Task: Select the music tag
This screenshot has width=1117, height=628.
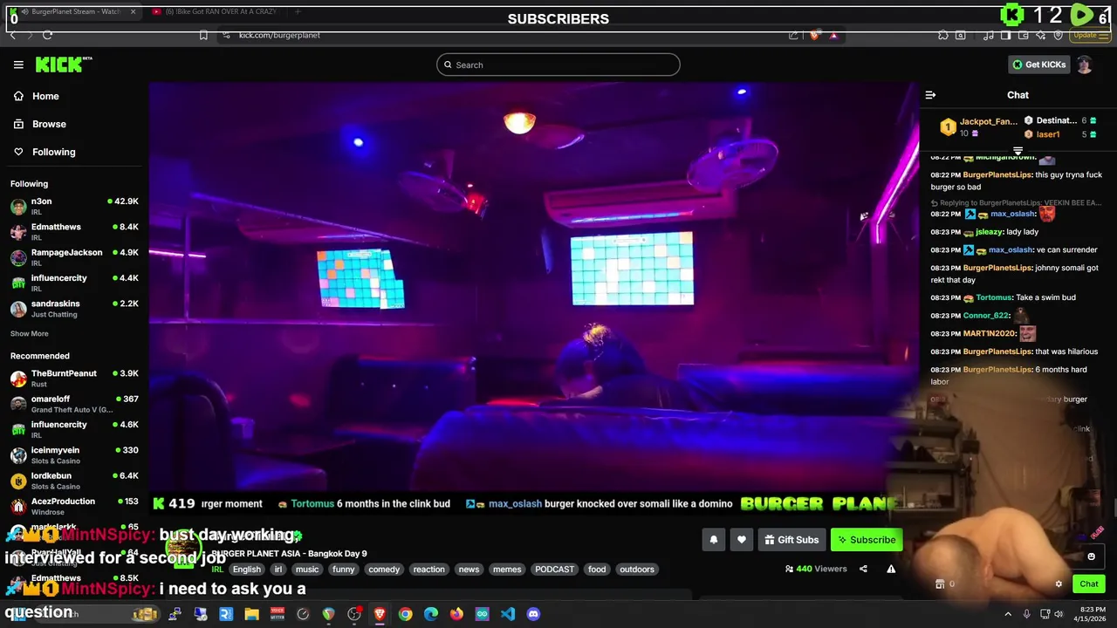Action: [307, 570]
